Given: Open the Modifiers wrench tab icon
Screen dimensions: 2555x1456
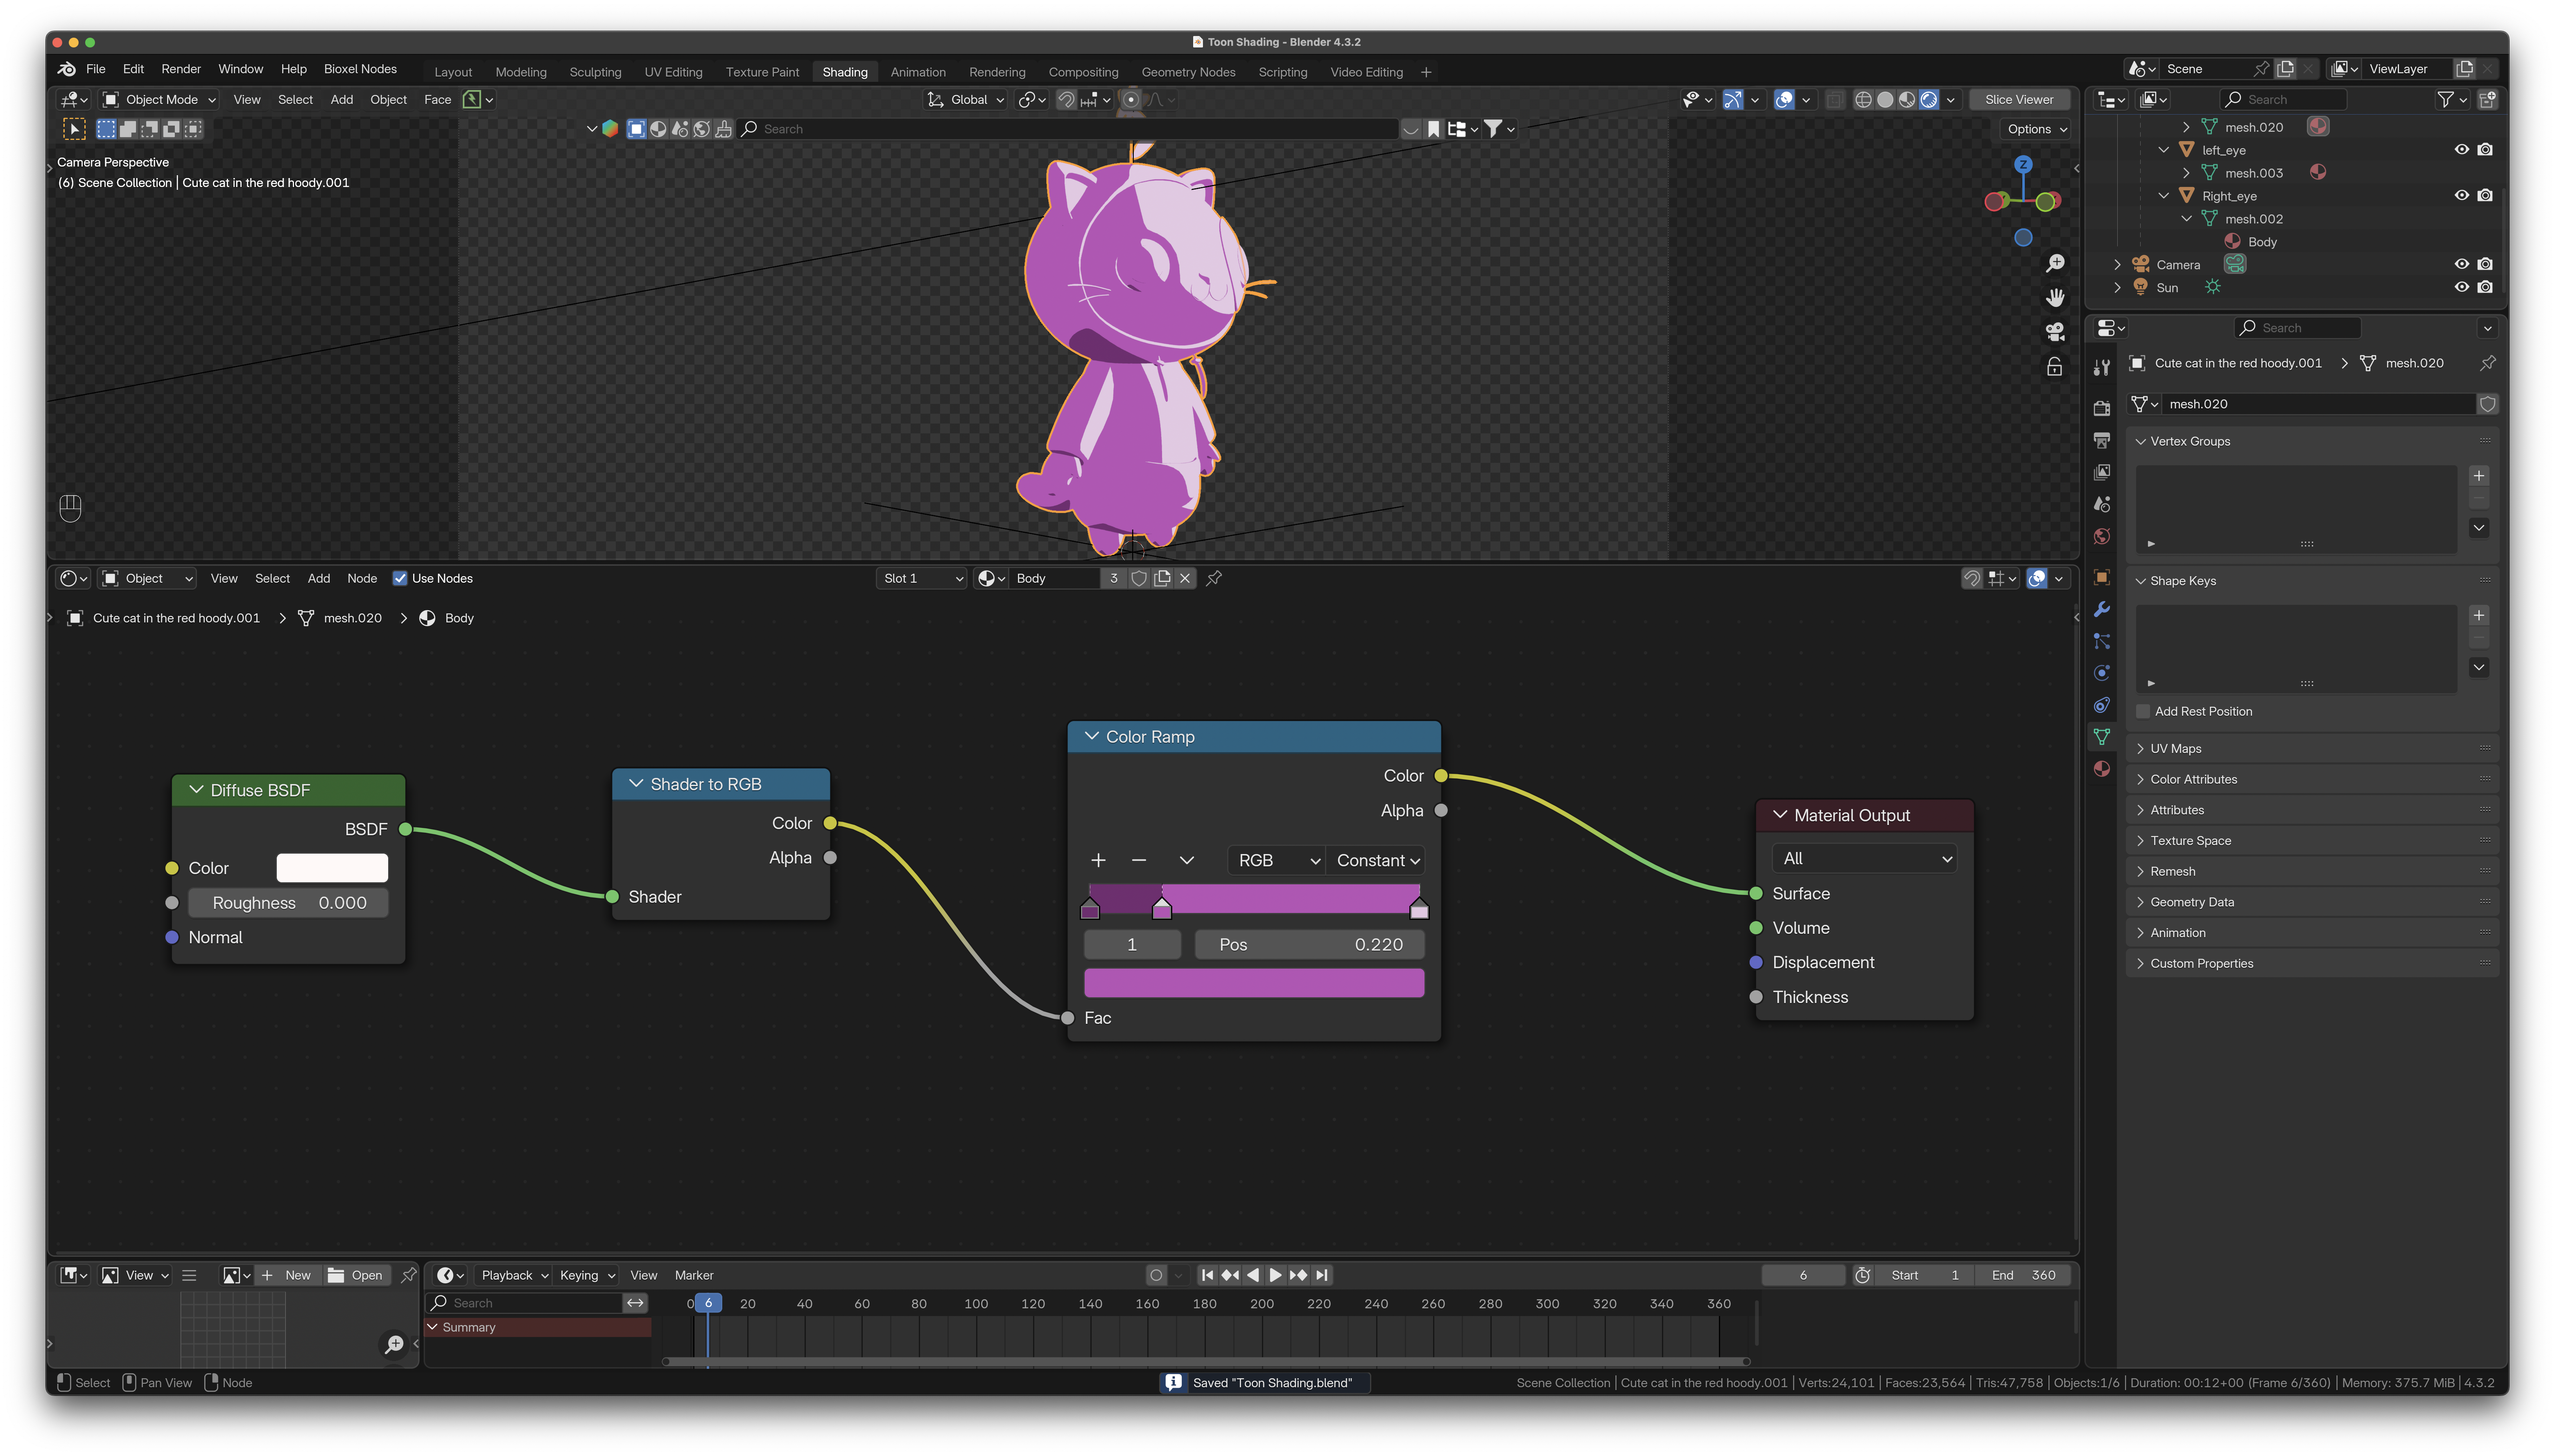Looking at the screenshot, I should (2102, 609).
